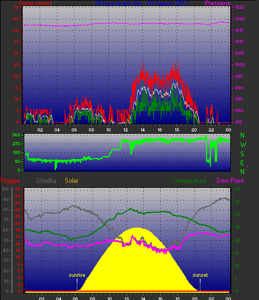Screen dimensions: 259x300
Task: Click the yellow solar radiation peak
Action: (137, 228)
